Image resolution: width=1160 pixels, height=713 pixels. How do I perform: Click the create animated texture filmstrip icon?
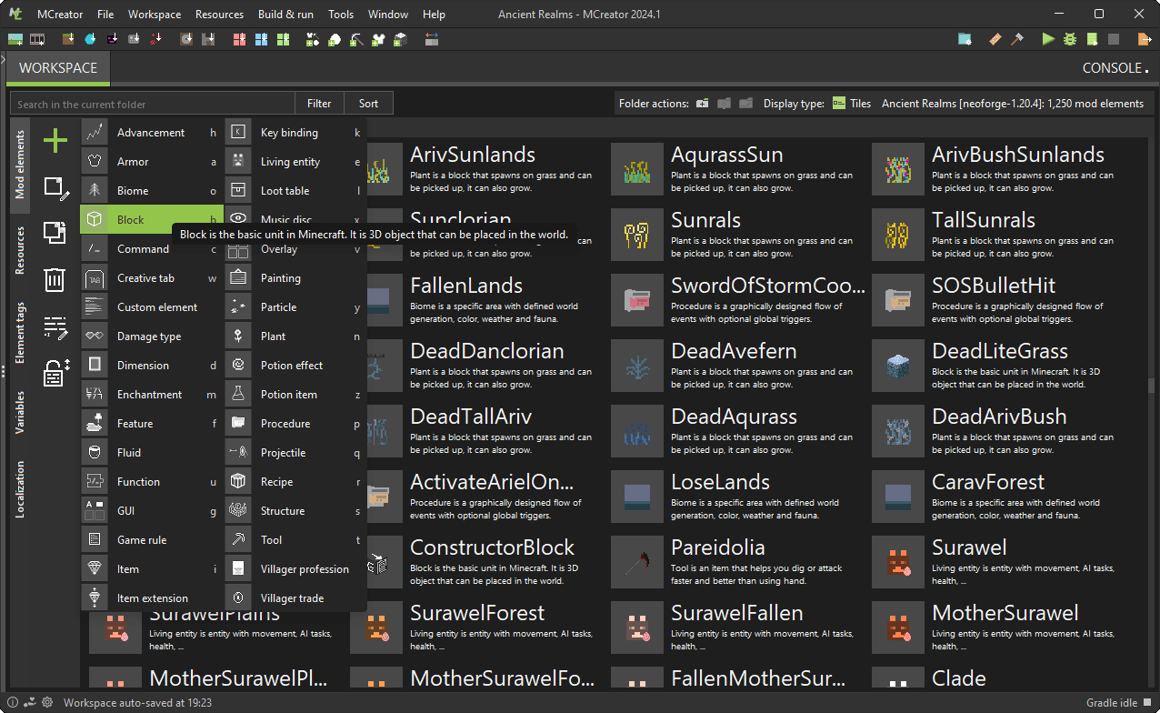pyautogui.click(x=37, y=39)
